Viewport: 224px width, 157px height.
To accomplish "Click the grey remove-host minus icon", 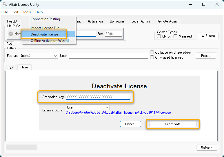I will click(11, 34).
